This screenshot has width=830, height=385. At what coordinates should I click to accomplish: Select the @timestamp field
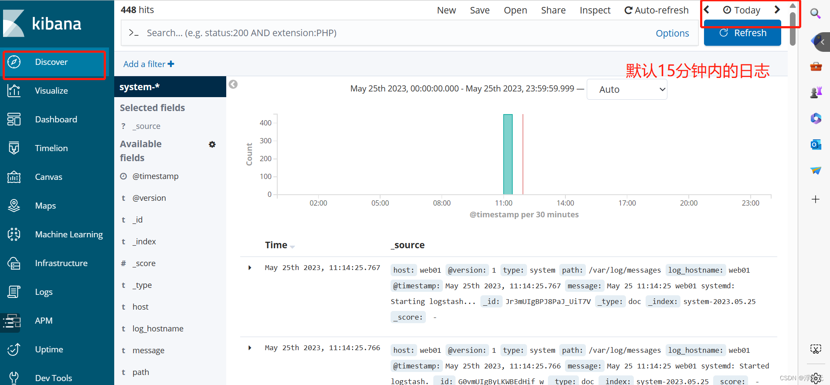tap(155, 176)
